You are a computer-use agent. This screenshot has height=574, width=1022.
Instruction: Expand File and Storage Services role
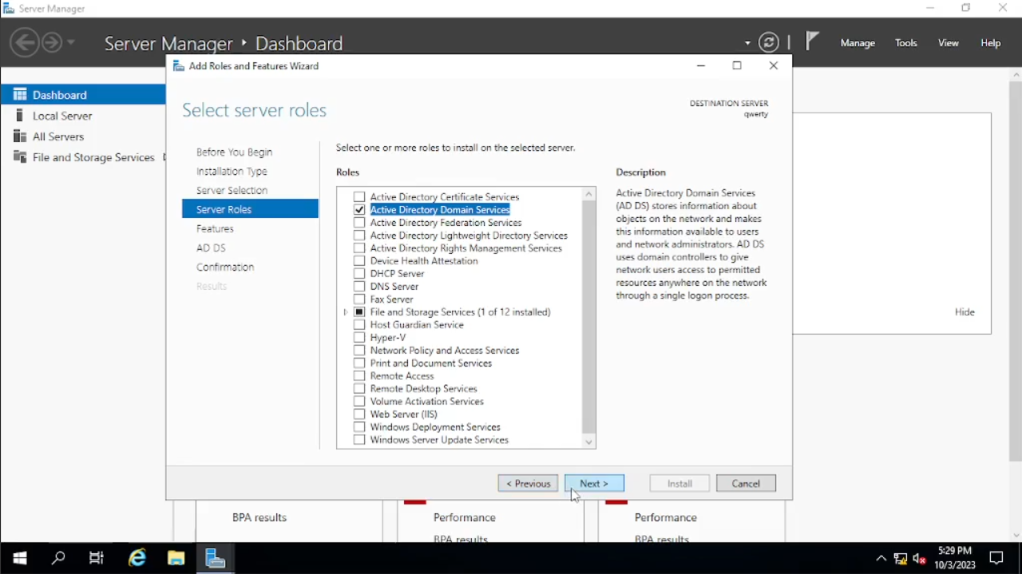(346, 312)
